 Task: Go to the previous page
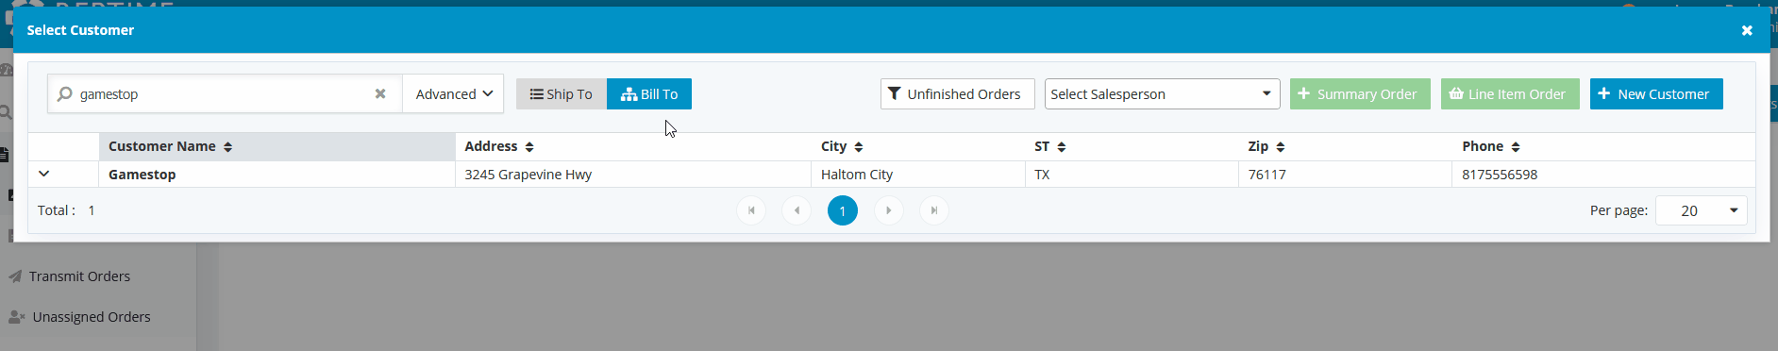[x=797, y=210]
